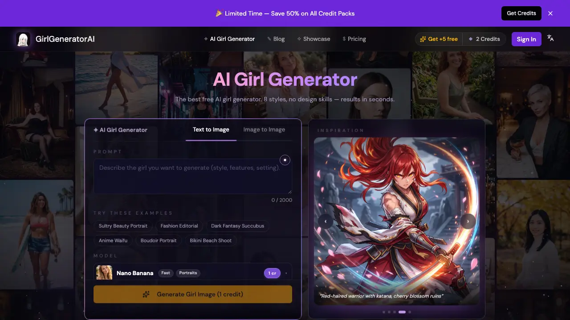
Task: Use the Dark Fantasy Succubus example
Action: click(238, 226)
